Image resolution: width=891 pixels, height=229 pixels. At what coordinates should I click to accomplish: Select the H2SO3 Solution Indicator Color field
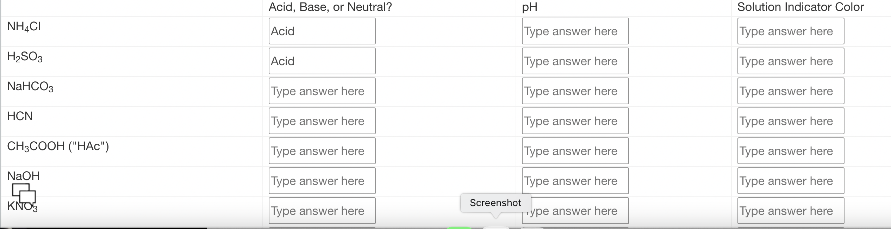coord(791,61)
